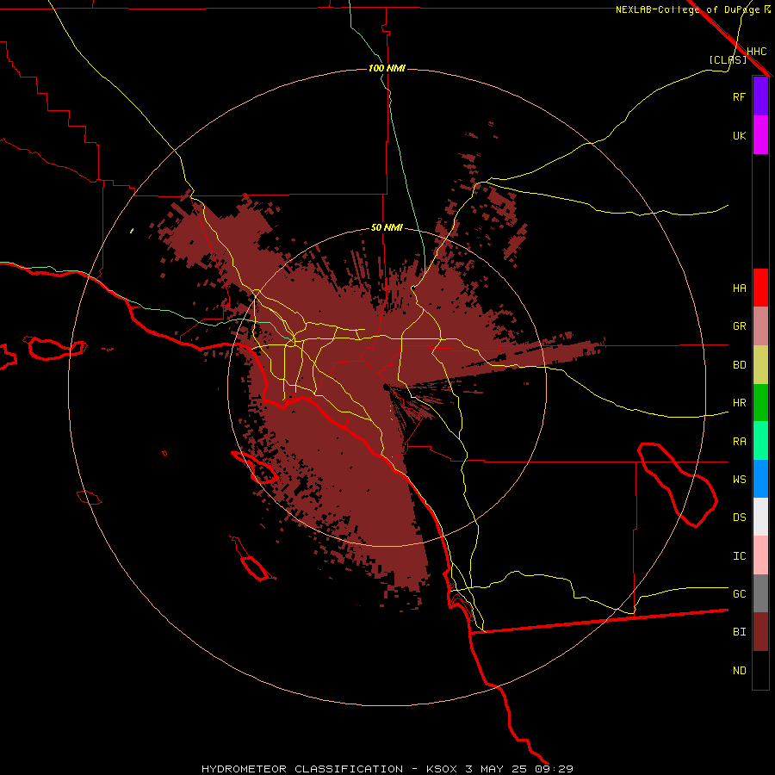
Task: Click the BD legend label
Action: [x=739, y=365]
